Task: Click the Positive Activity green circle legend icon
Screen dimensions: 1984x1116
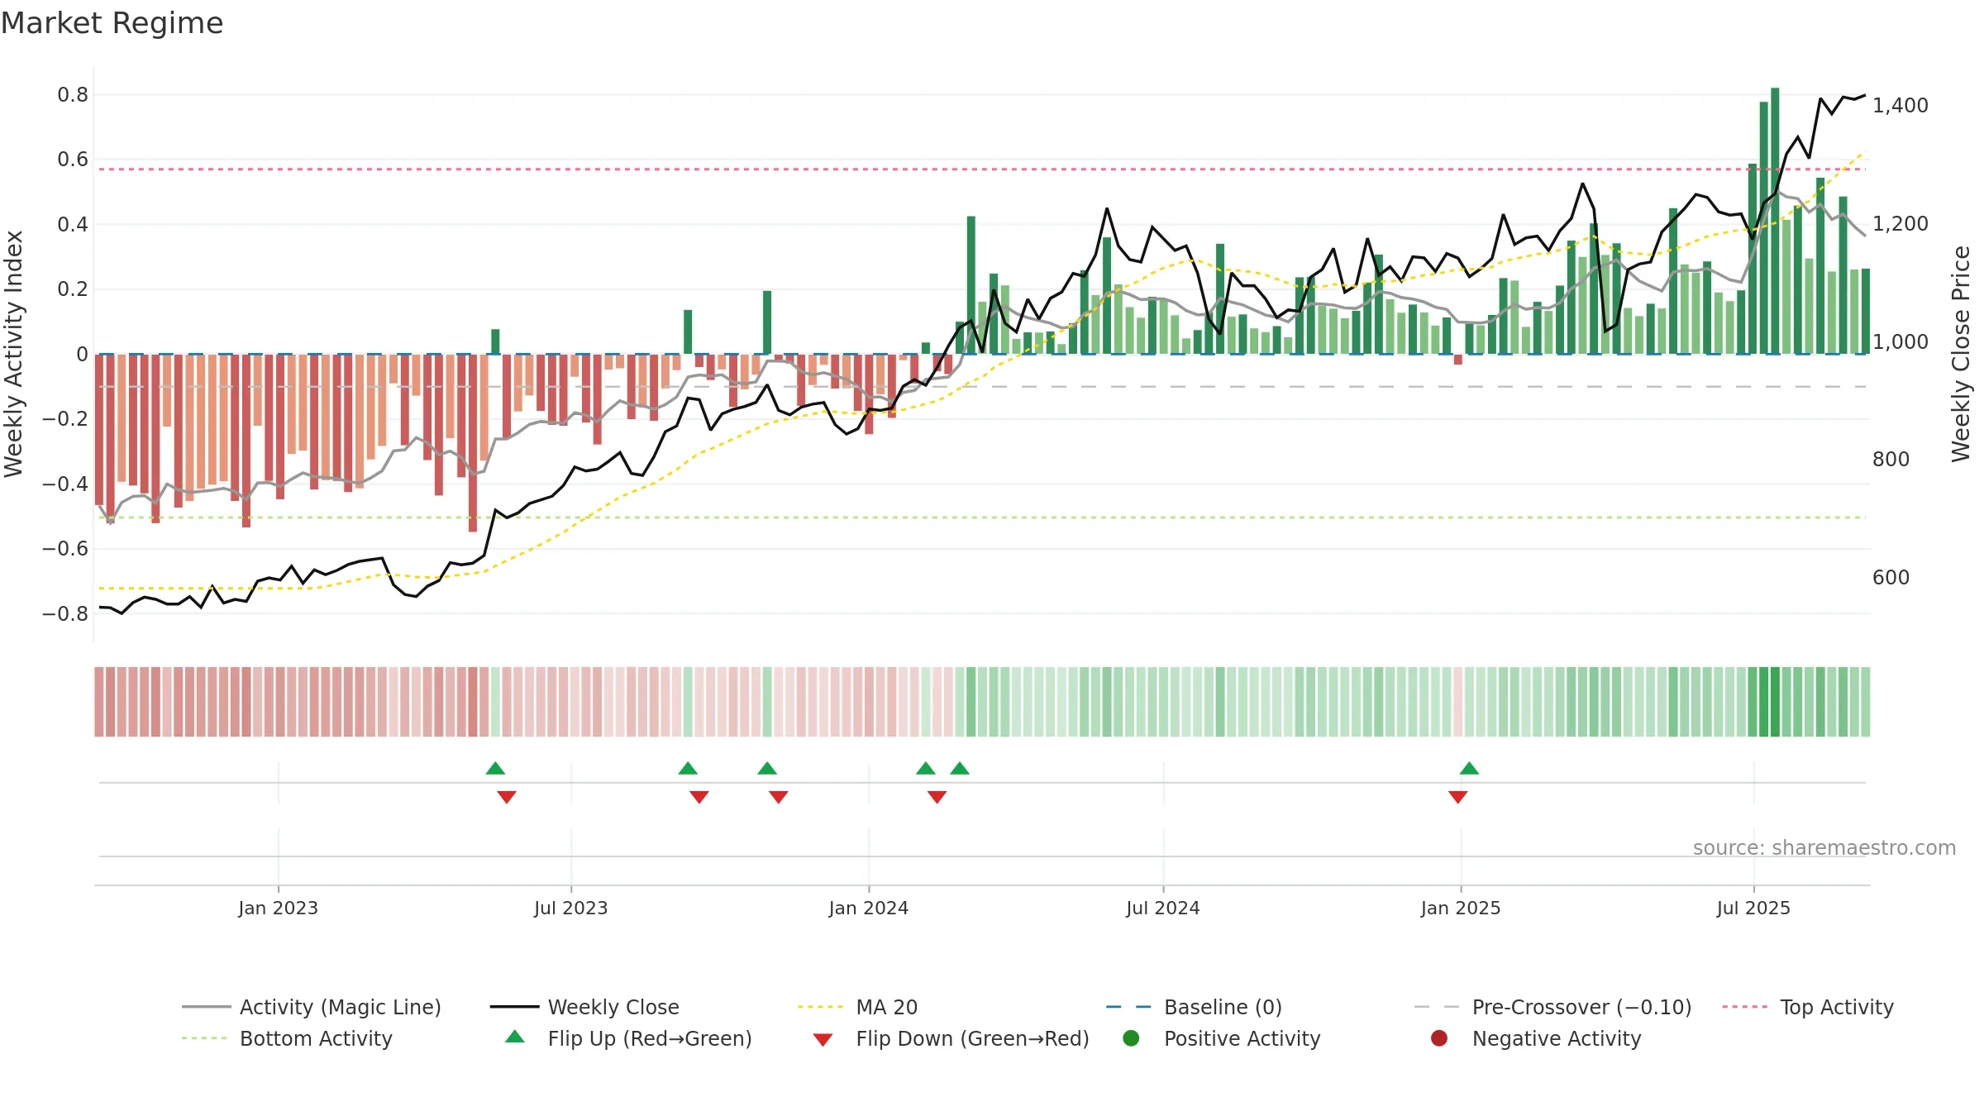Action: click(x=1131, y=1038)
